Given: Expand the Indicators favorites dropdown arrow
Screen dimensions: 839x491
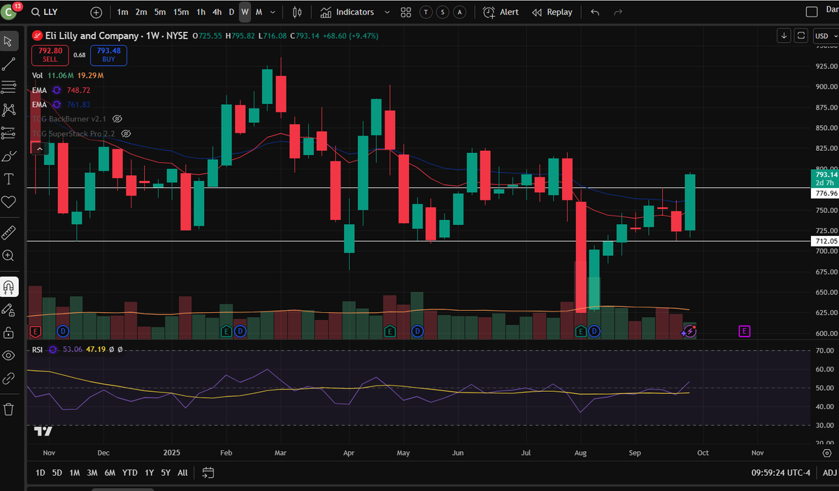Looking at the screenshot, I should click(x=387, y=12).
